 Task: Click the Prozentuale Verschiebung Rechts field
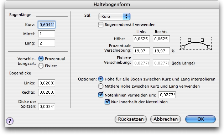161,51
